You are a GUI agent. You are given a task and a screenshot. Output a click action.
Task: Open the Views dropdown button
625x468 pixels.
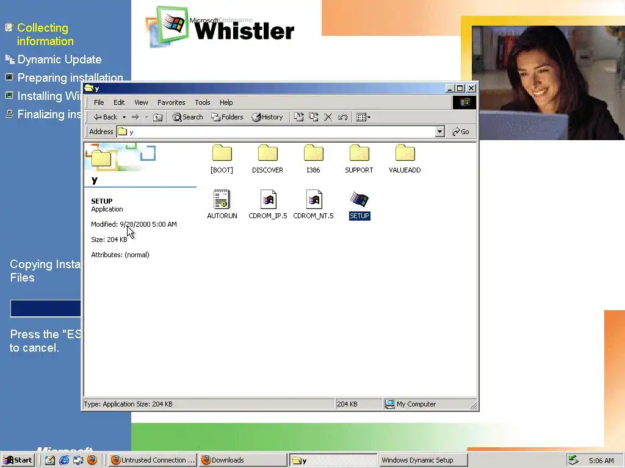pyautogui.click(x=363, y=117)
